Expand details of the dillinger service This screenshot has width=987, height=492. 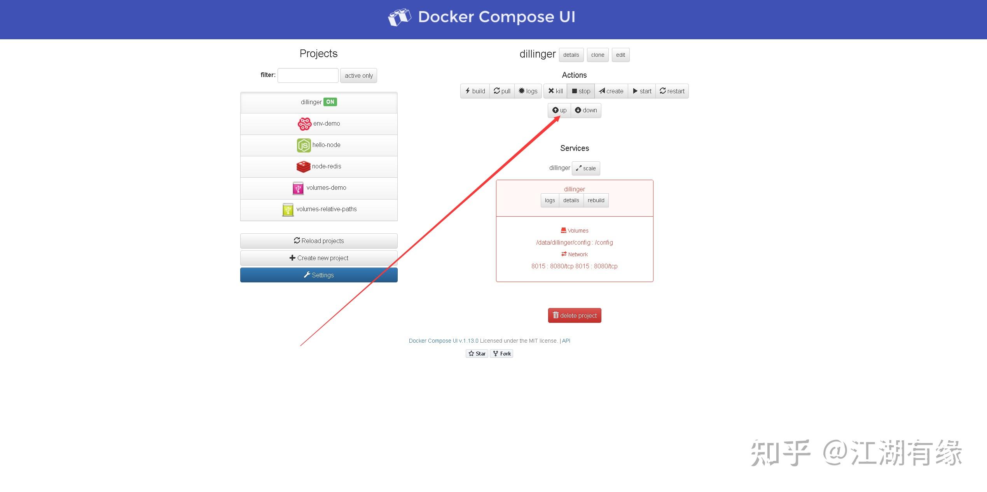coord(571,200)
